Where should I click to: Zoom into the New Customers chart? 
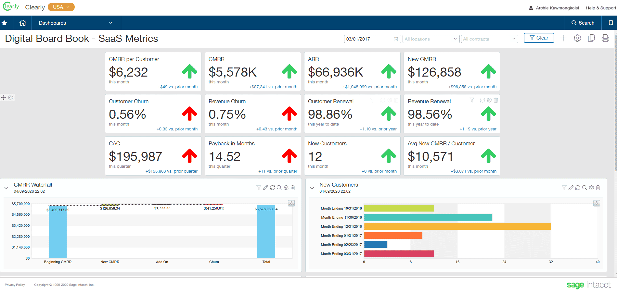(x=585, y=188)
